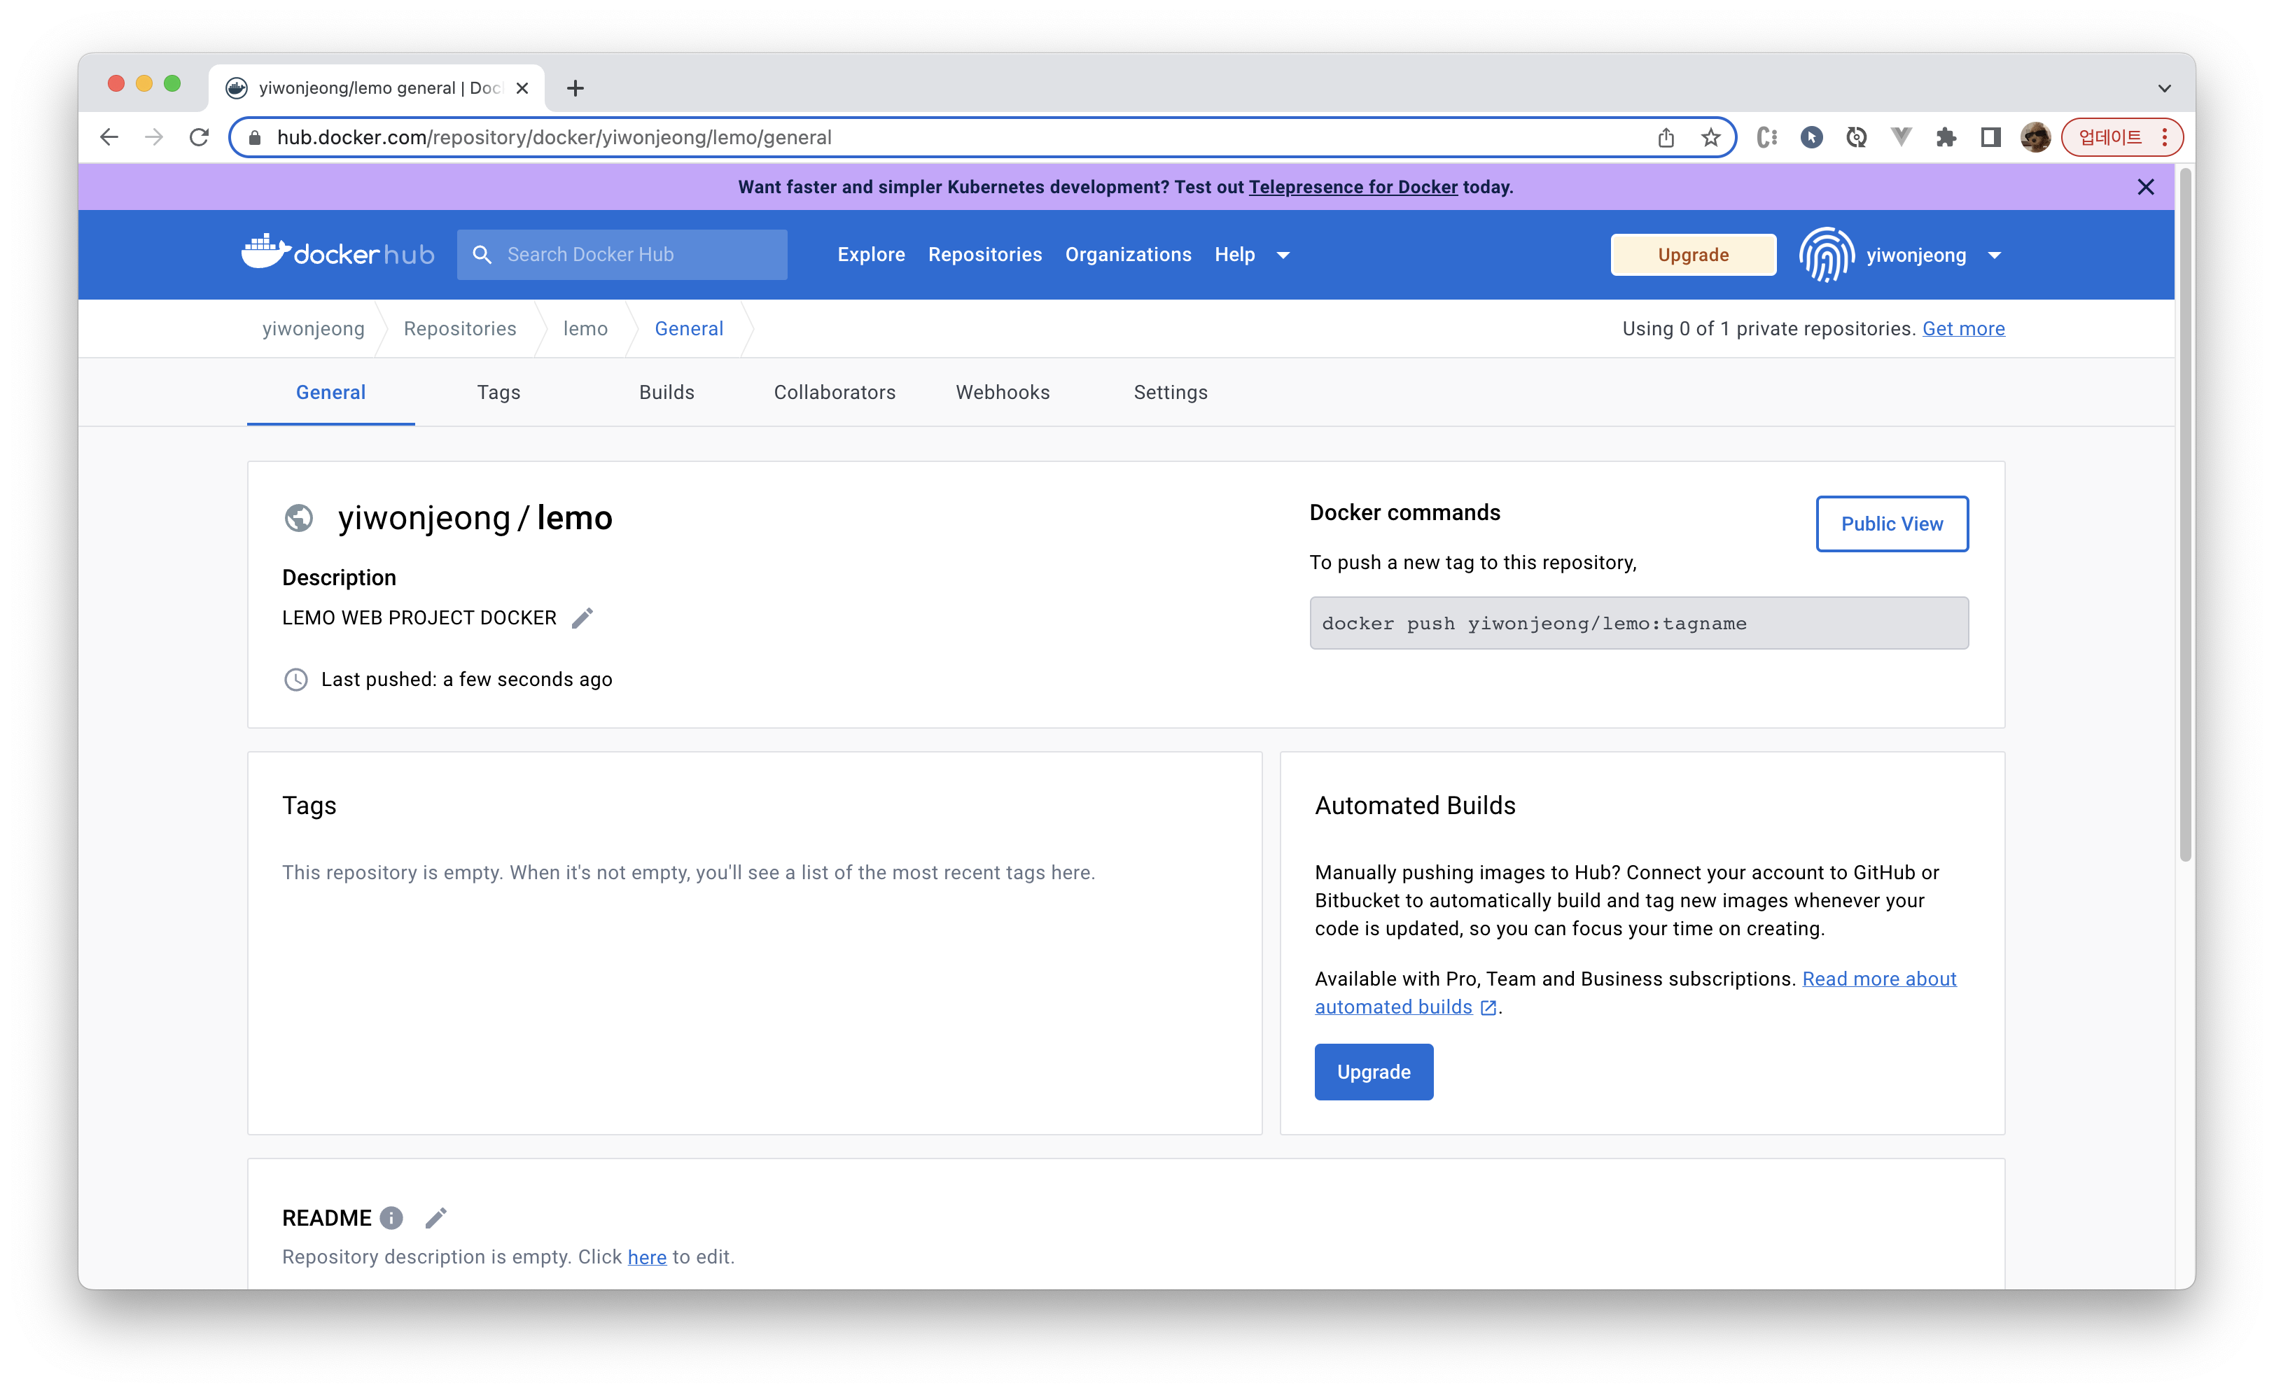Edit description with pencil icon
Image resolution: width=2274 pixels, height=1393 pixels.
click(583, 618)
